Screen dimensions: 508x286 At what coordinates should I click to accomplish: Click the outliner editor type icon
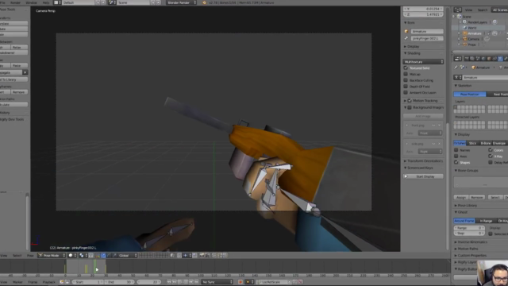[x=458, y=10]
